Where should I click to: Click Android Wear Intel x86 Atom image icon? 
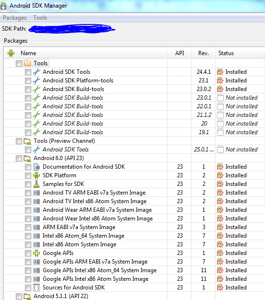36,219
